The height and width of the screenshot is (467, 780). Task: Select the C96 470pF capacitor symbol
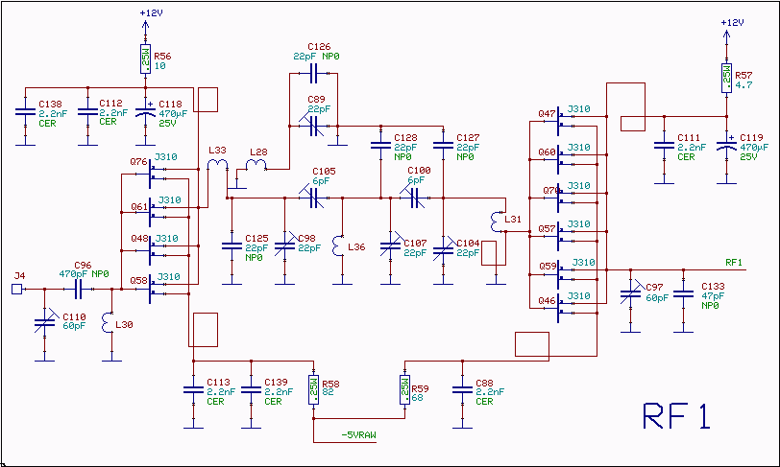[78, 290]
